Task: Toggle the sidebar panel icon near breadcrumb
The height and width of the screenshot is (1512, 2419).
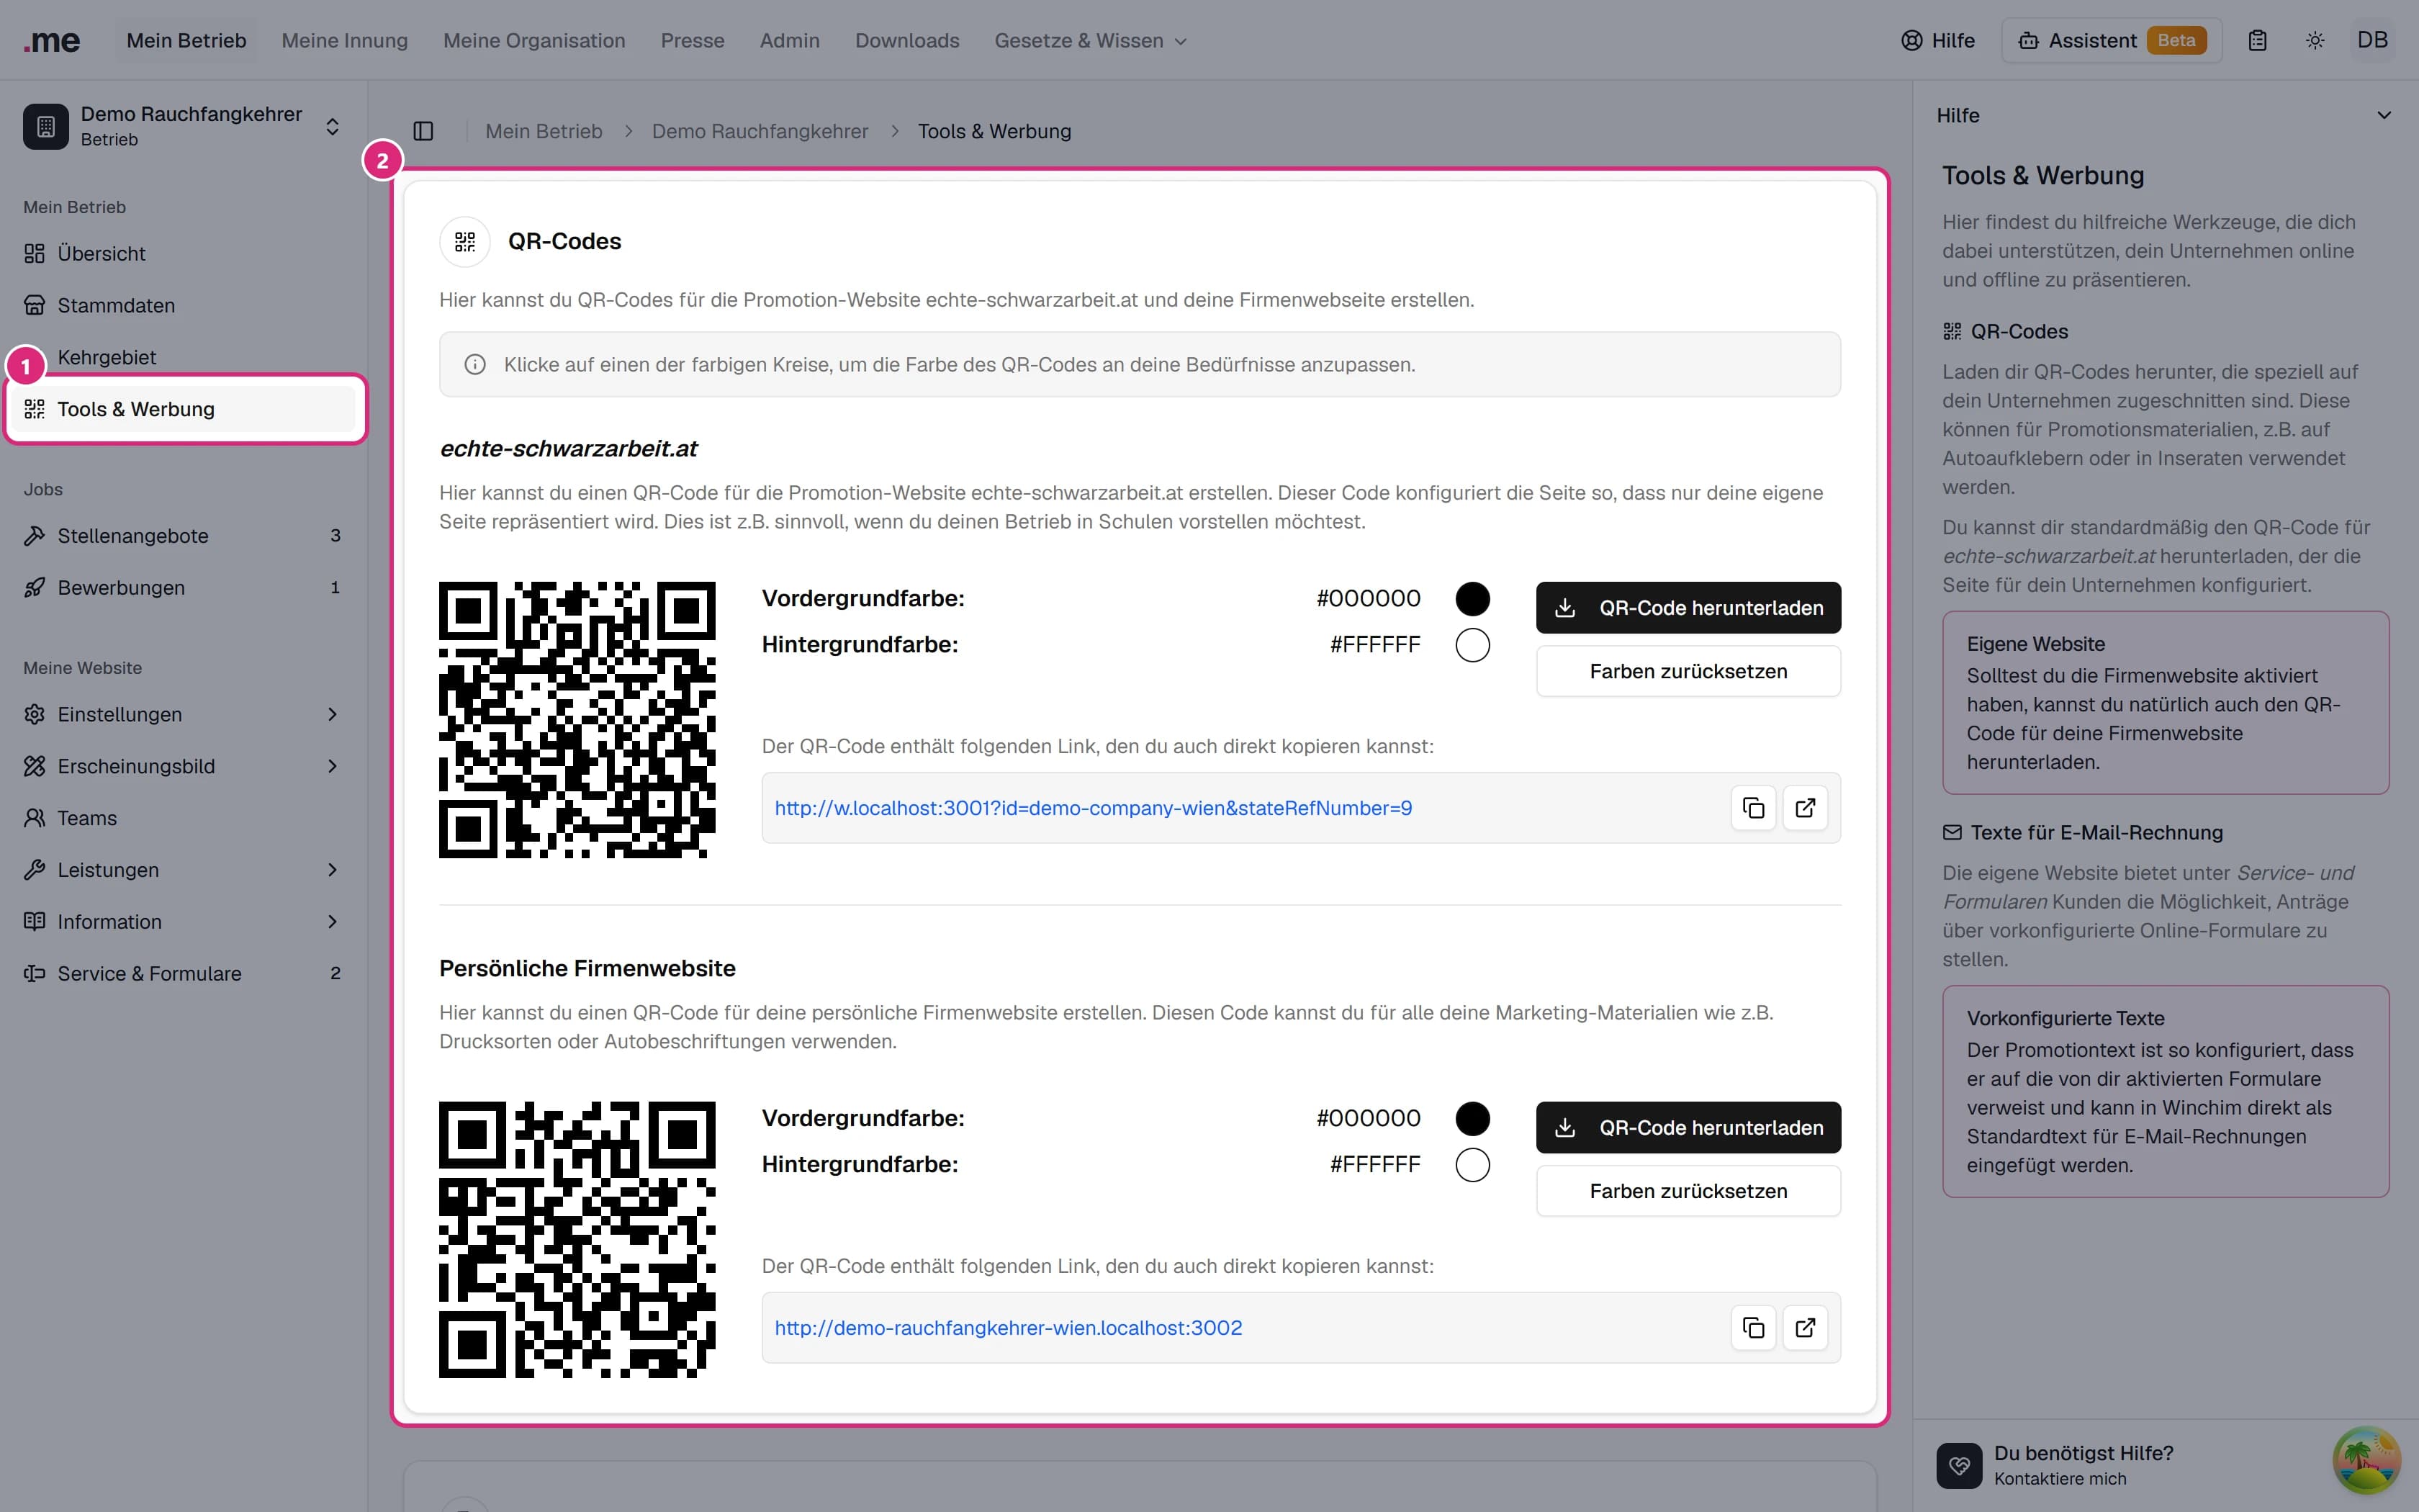Action: tap(423, 131)
